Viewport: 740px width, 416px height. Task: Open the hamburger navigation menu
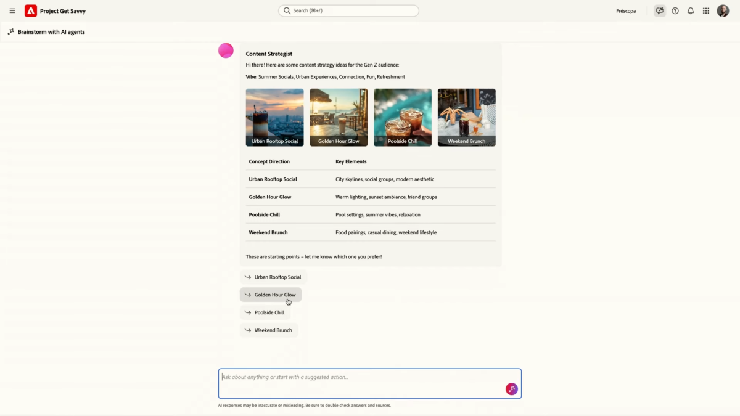point(12,10)
